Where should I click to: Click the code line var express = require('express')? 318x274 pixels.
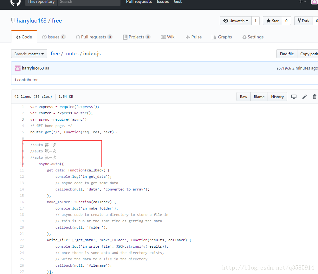(x=65, y=107)
